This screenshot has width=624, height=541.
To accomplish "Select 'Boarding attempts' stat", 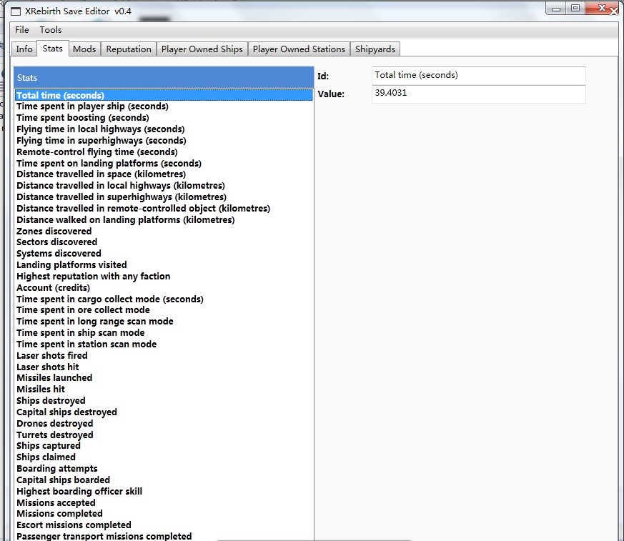I will 164,469.
